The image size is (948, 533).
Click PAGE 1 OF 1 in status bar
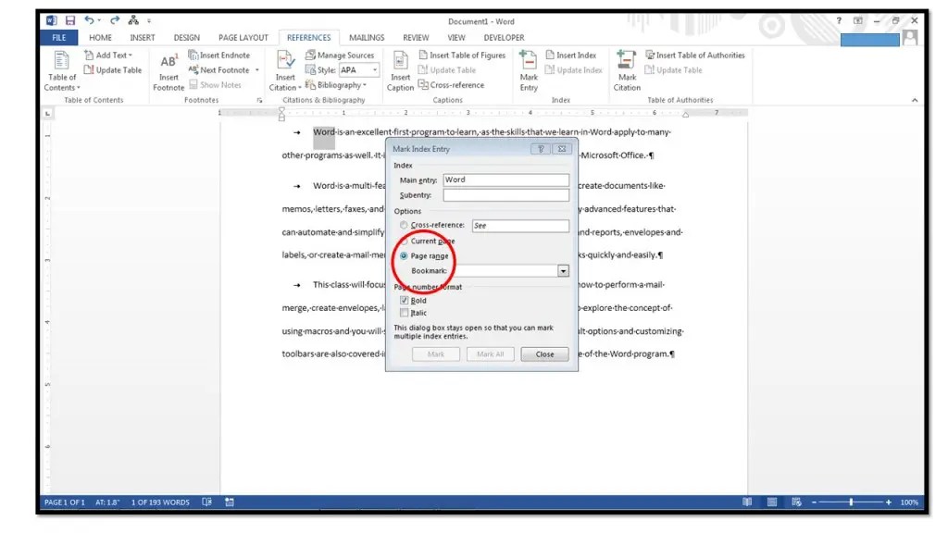[x=65, y=502]
